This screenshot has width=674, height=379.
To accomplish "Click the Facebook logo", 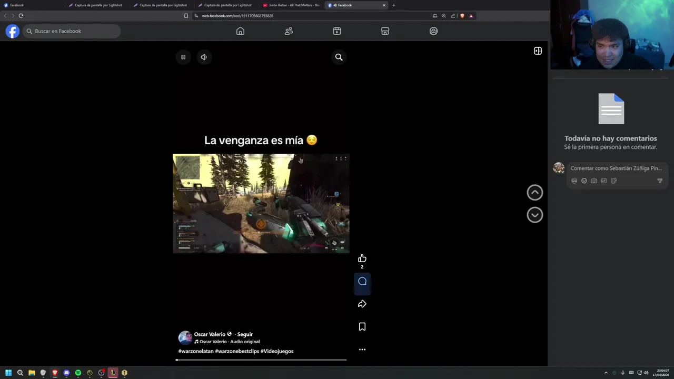I will 13,31.
